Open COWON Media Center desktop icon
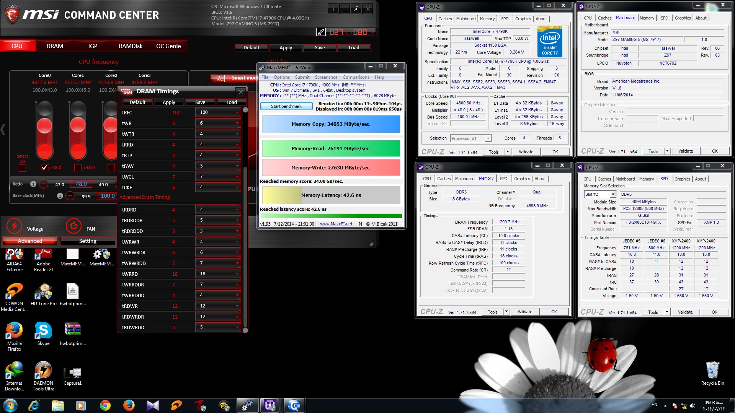Image resolution: width=735 pixels, height=413 pixels. [14, 298]
